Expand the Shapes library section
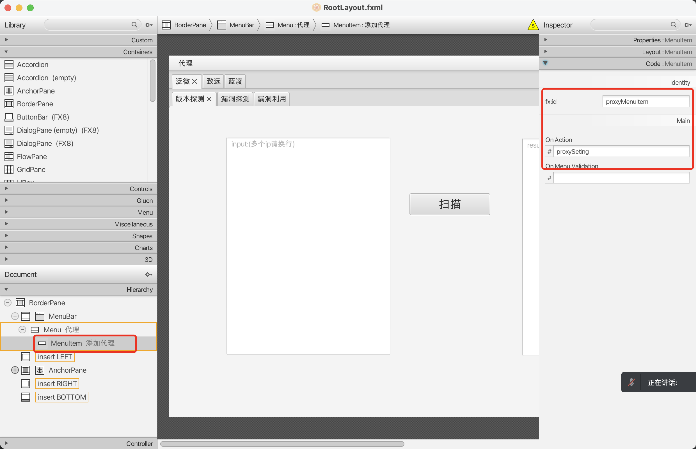696x449 pixels. (6, 235)
